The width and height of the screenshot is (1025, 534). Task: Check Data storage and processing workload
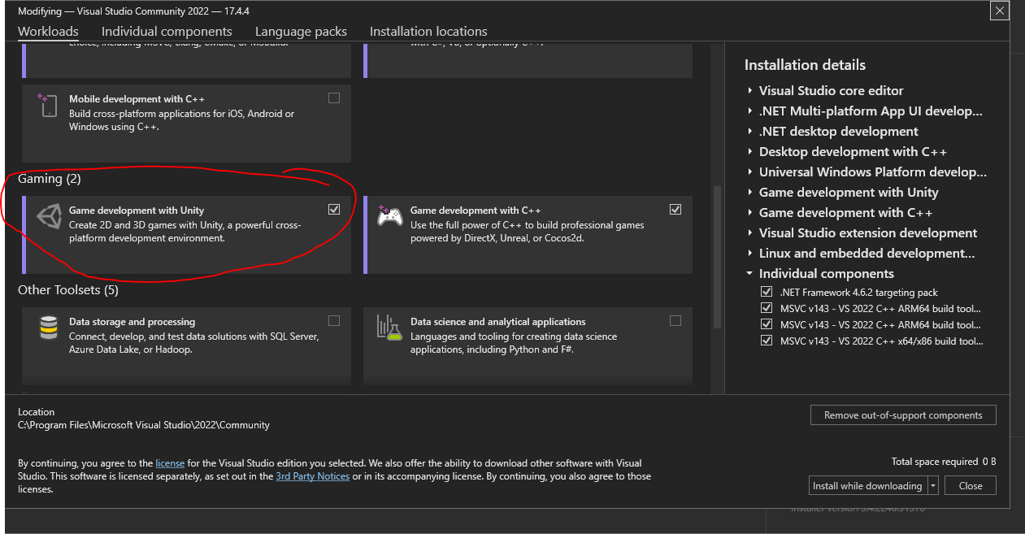[334, 321]
